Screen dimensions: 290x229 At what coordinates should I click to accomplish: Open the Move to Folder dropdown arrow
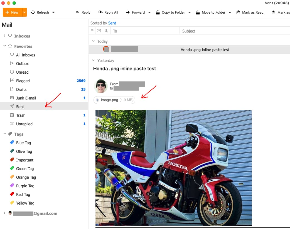click(x=230, y=13)
